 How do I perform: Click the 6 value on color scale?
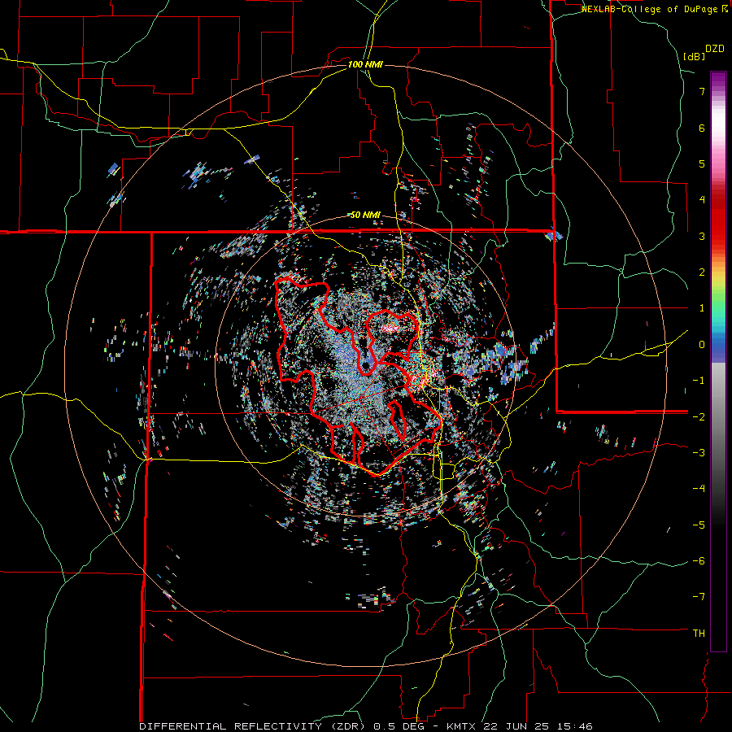coord(702,128)
